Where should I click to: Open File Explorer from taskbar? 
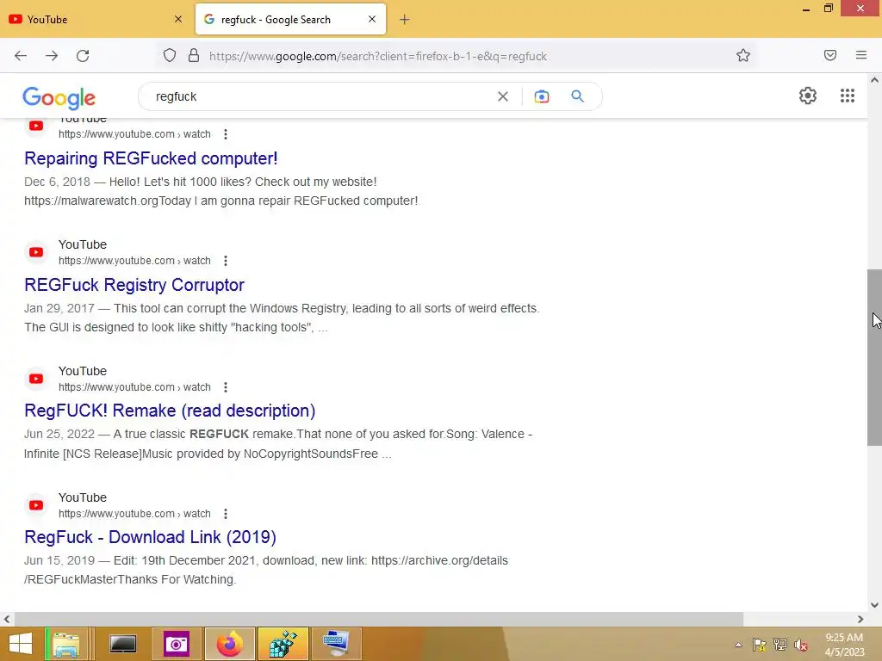coord(65,644)
